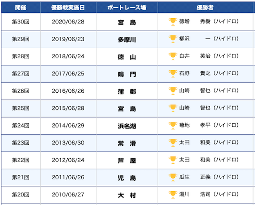Click trophy icon beside 白井 英治
This screenshot has width=255, height=205.
[173, 56]
